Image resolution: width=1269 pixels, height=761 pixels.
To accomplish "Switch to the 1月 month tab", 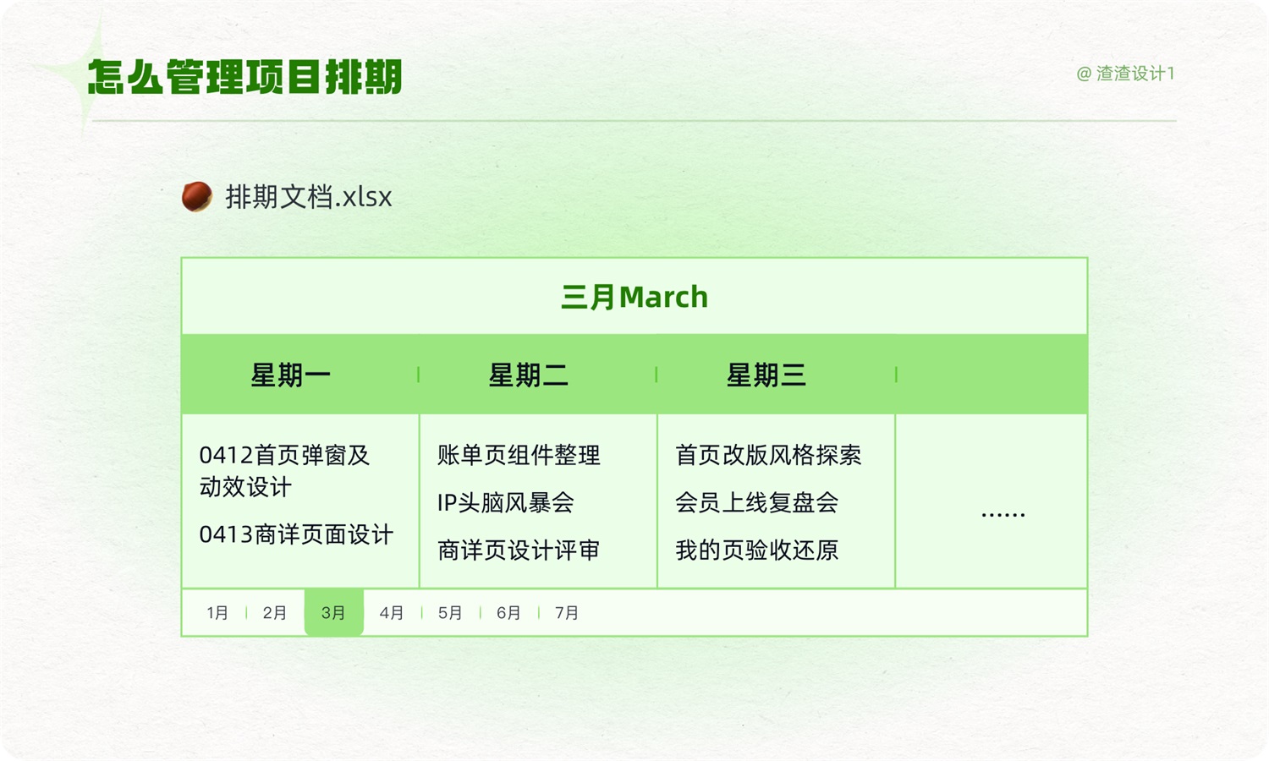I will 217,612.
